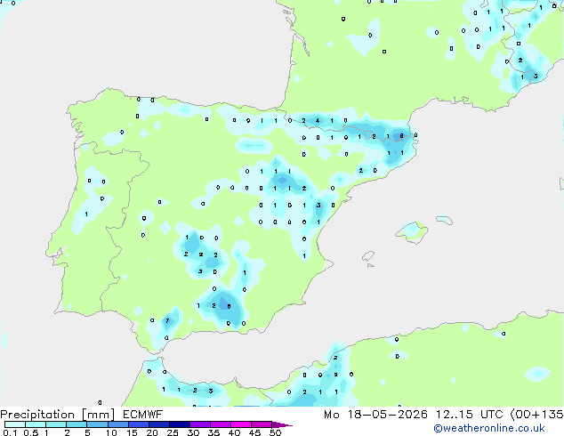564x436 pixels.
Task: Click the 'Mo' weekday label
Action: [x=331, y=415]
